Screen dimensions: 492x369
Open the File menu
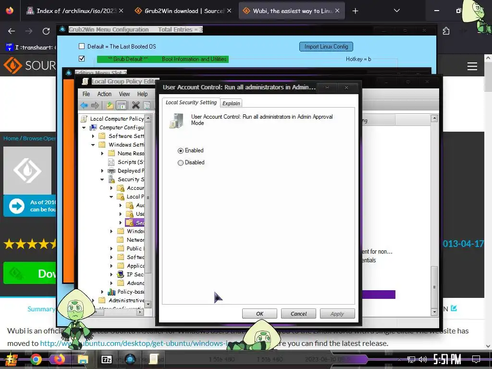tap(86, 94)
